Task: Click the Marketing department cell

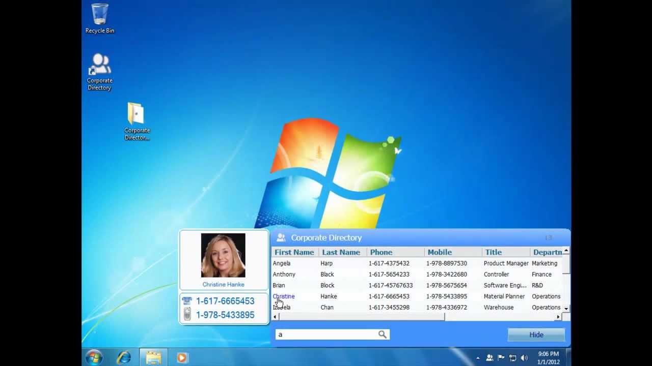Action: pos(545,263)
